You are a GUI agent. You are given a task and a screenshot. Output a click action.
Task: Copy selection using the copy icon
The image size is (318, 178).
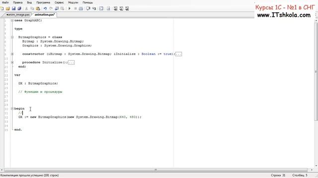point(32,8)
